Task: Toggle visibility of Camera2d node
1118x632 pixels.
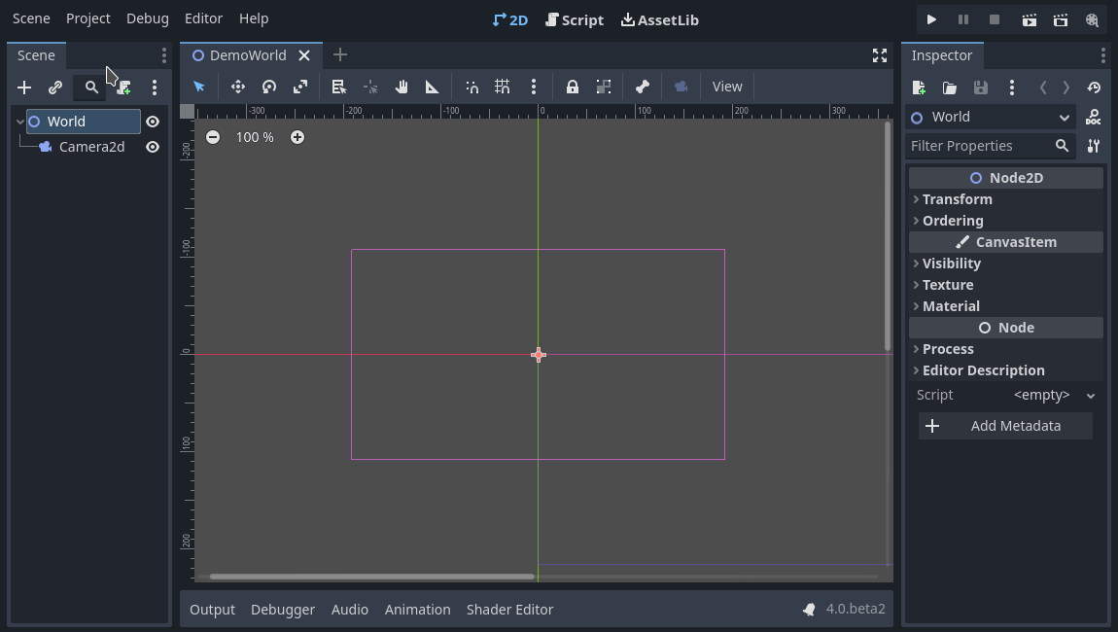Action: point(153,146)
